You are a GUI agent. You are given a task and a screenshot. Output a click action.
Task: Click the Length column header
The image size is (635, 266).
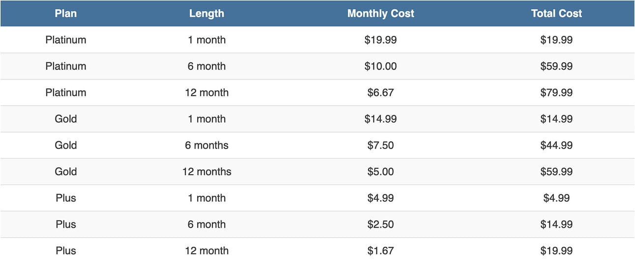[x=206, y=13]
